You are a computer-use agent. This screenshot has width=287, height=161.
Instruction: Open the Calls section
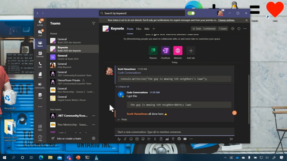40,65
